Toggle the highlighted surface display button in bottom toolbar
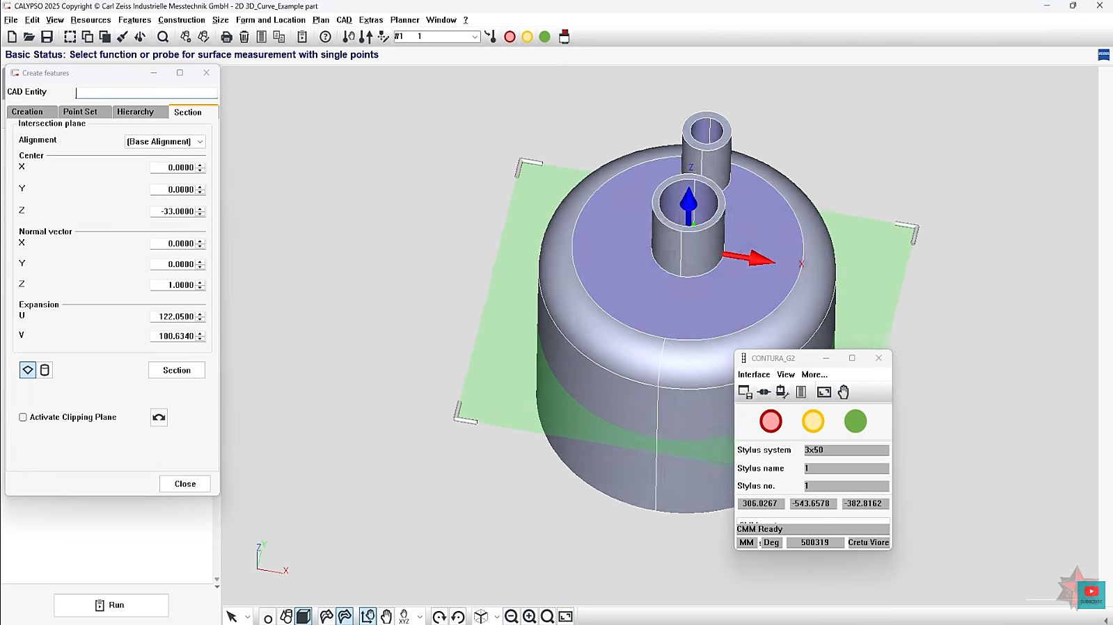 click(x=345, y=617)
